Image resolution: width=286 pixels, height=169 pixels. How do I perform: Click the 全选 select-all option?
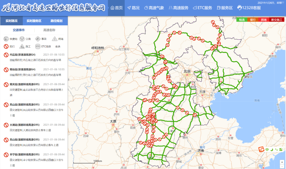pyautogui.click(x=58, y=46)
